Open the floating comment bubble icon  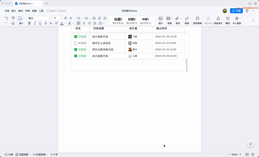point(251,144)
